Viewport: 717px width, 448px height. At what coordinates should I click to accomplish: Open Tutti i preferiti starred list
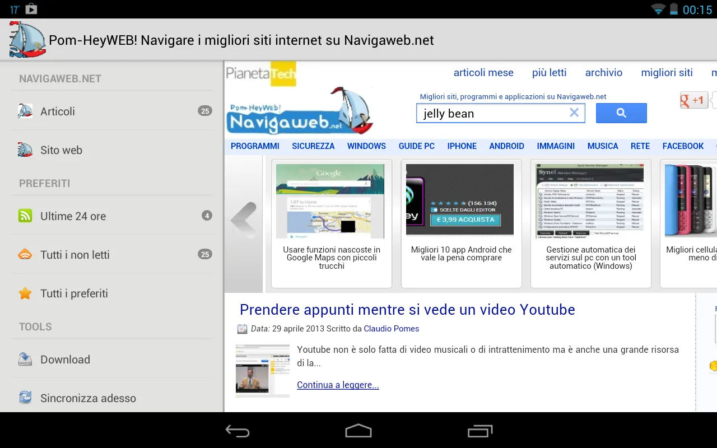[x=112, y=293]
